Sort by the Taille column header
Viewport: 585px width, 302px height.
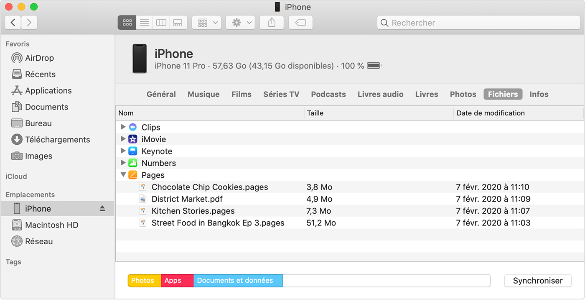click(379, 113)
